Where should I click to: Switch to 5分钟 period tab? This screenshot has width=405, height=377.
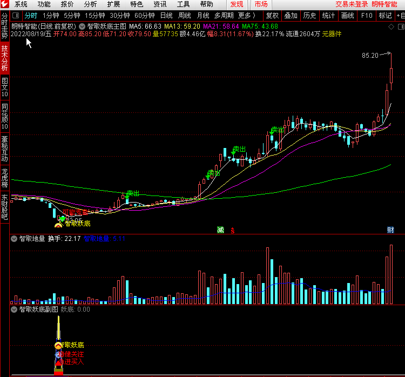[x=72, y=16]
